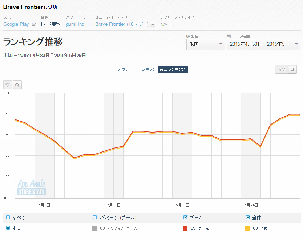Viewport: 303px width, 239px height.
Task: Toggle the 米国 country checkbox
Action: tap(8, 228)
